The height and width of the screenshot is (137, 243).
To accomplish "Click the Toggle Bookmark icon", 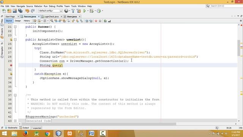I will tap(82, 21).
